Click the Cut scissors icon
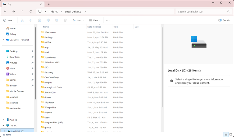The width and height of the screenshot is (234, 137). (x=22, y=20)
